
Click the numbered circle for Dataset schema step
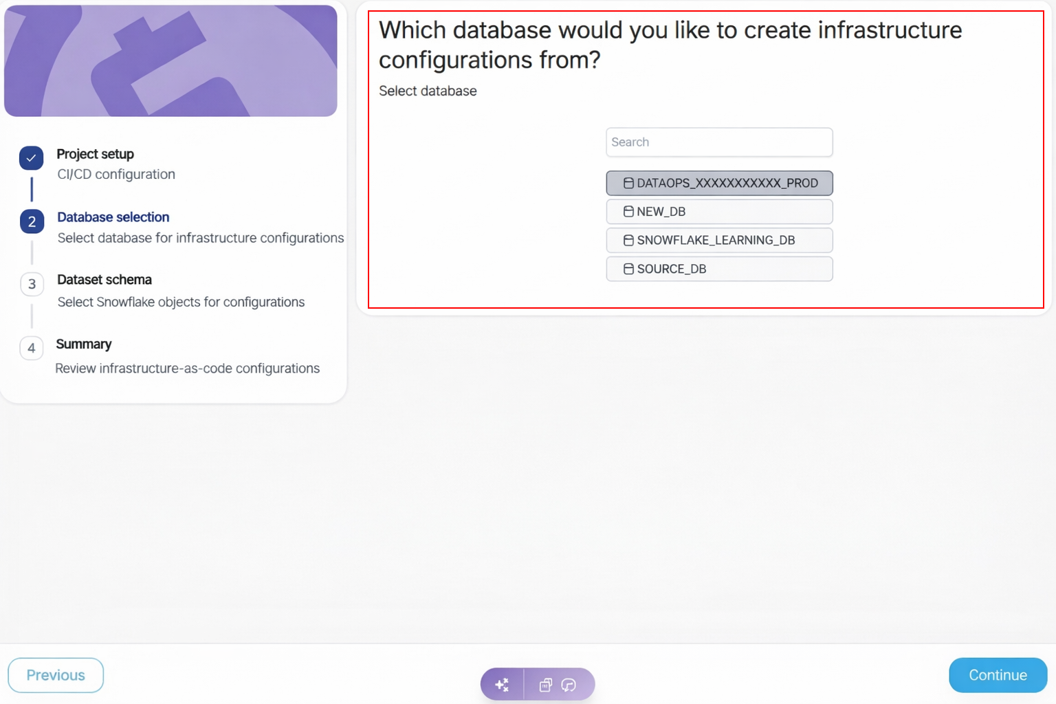point(32,284)
